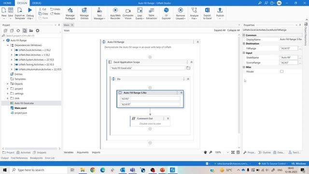Switch to the Snippets panel tab
This screenshot has height=174, width=309.
pyautogui.click(x=40, y=153)
